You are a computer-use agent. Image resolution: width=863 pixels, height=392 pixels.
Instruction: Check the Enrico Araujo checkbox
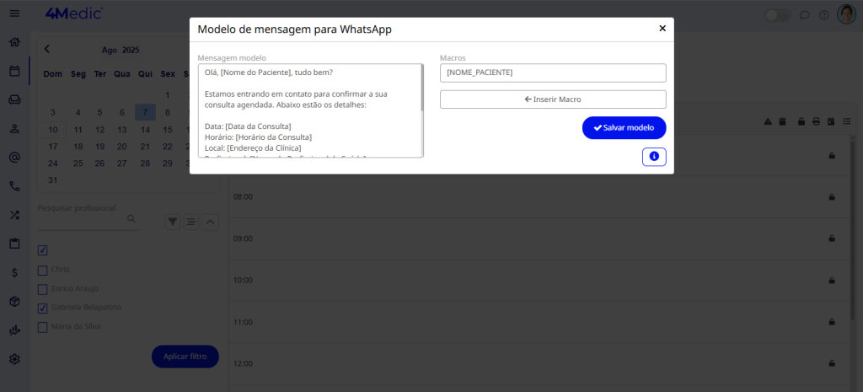point(42,290)
